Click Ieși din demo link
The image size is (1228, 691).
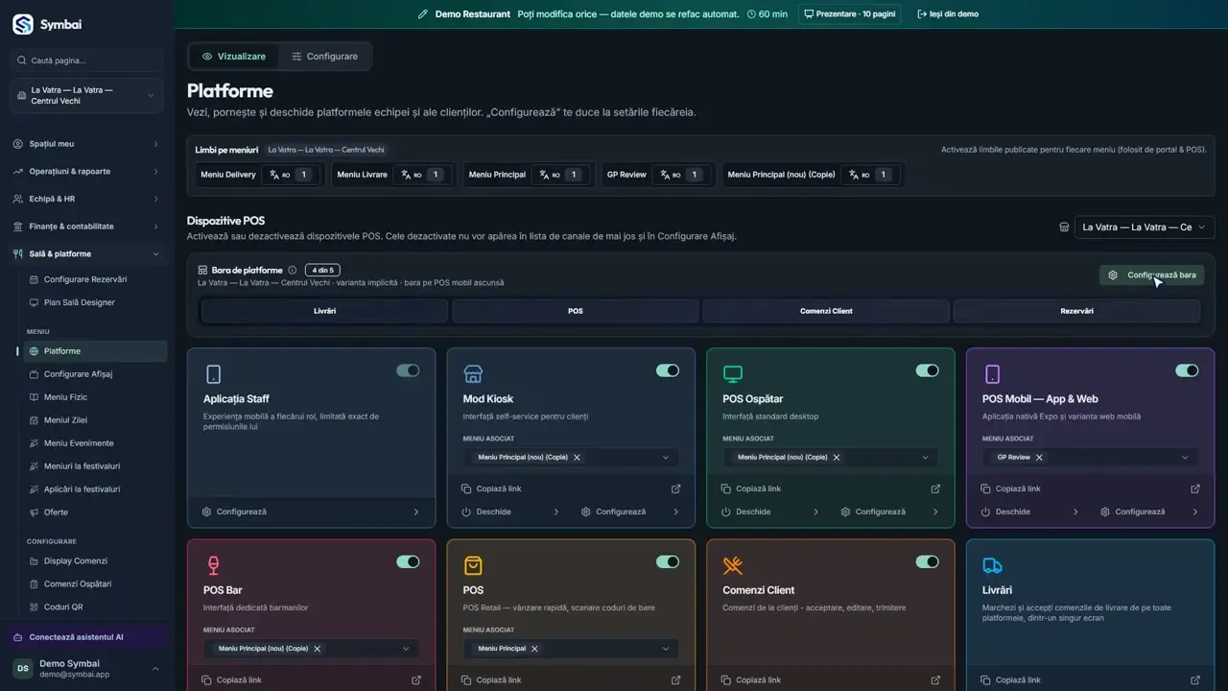pos(948,14)
